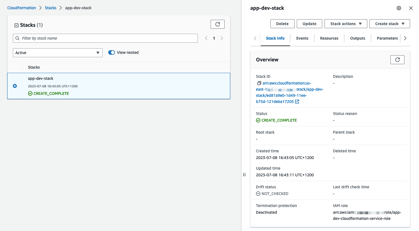Switch to the Parameters tab
Screen dimensions: 419x231
point(387,38)
